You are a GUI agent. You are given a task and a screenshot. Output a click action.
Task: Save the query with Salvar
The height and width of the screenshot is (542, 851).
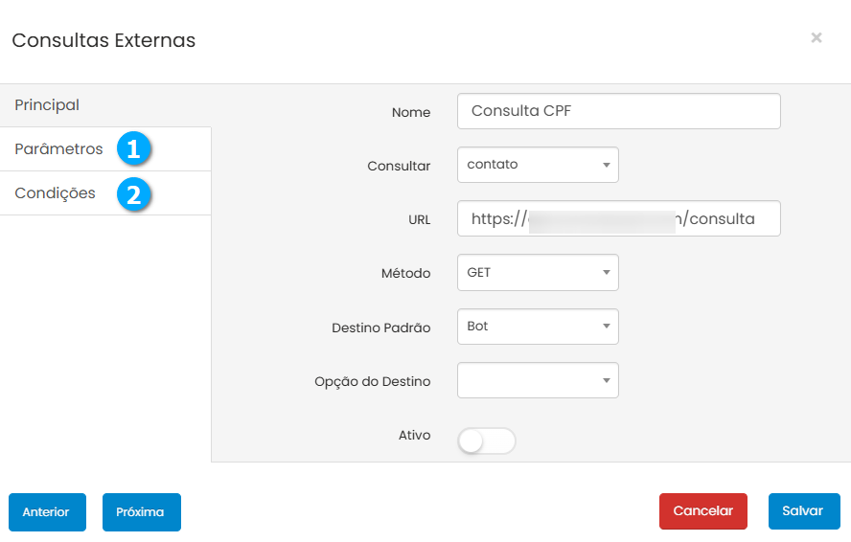coord(803,511)
